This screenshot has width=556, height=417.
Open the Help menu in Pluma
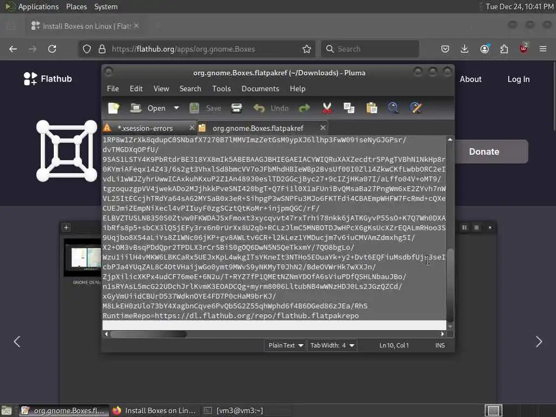298,89
